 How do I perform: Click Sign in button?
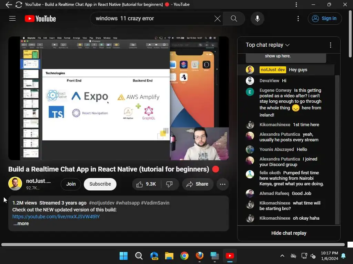point(325,19)
